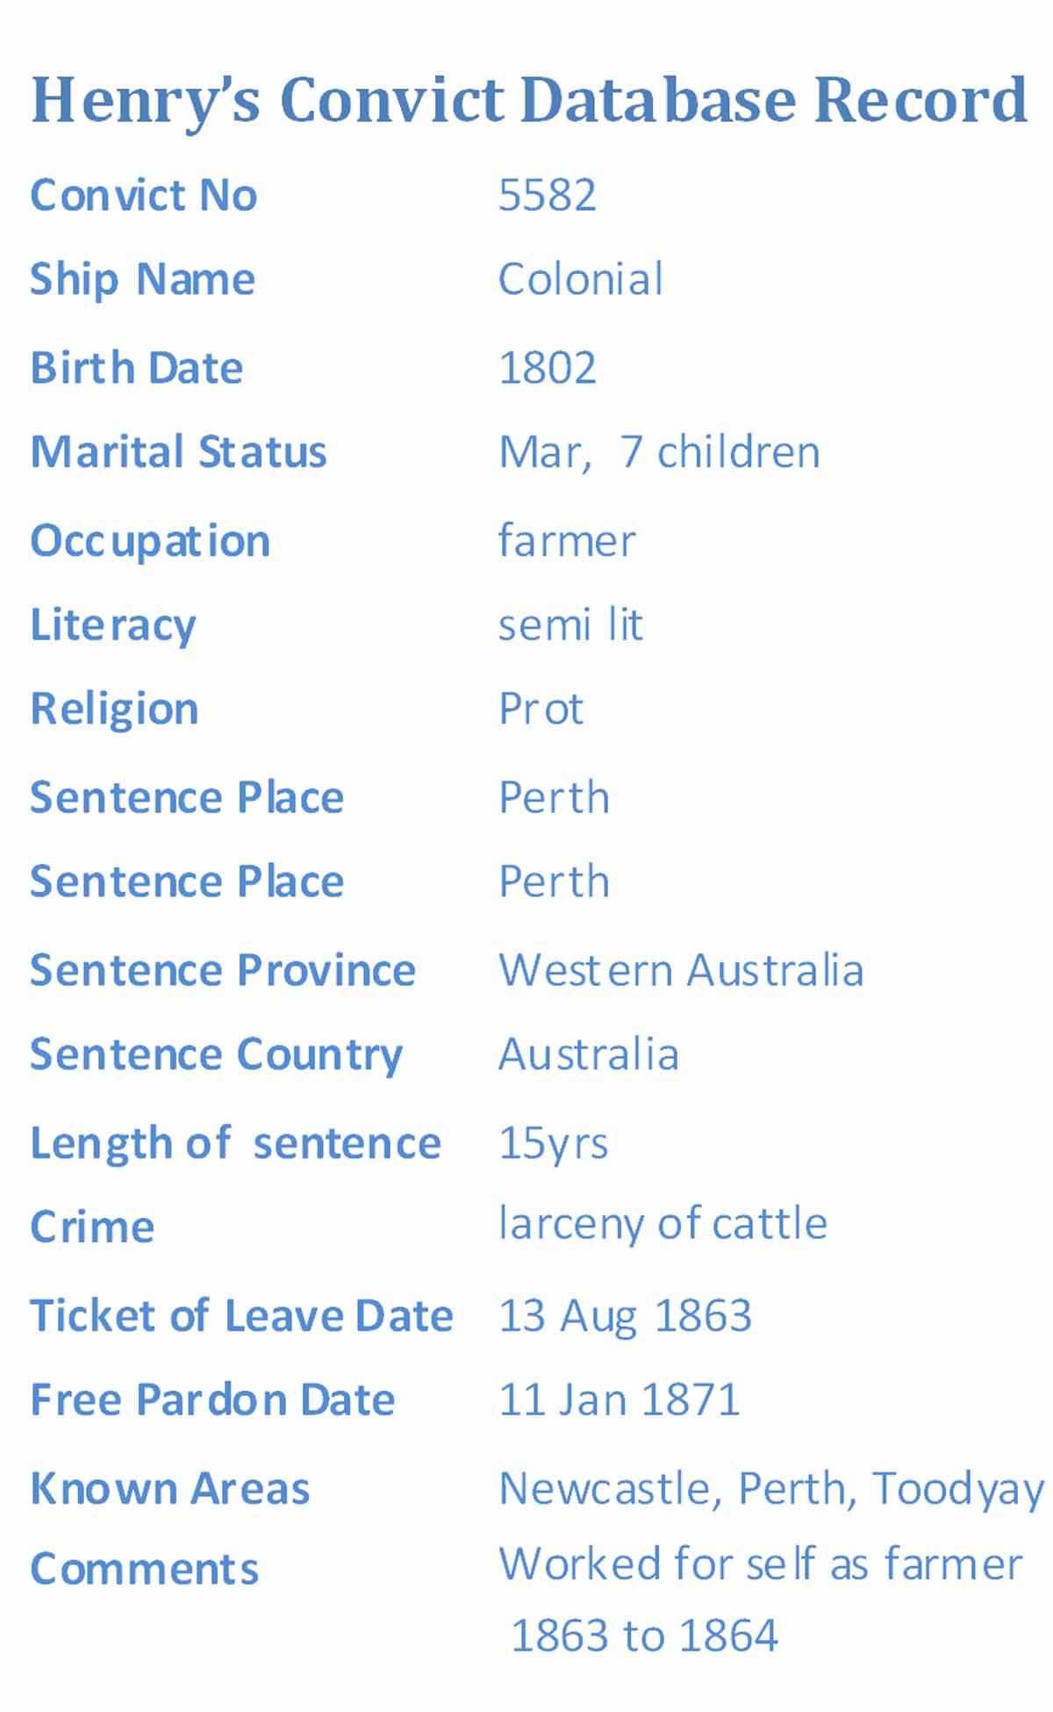1053x1712 pixels.
Task: Select the Comments label
Action: (x=145, y=1569)
